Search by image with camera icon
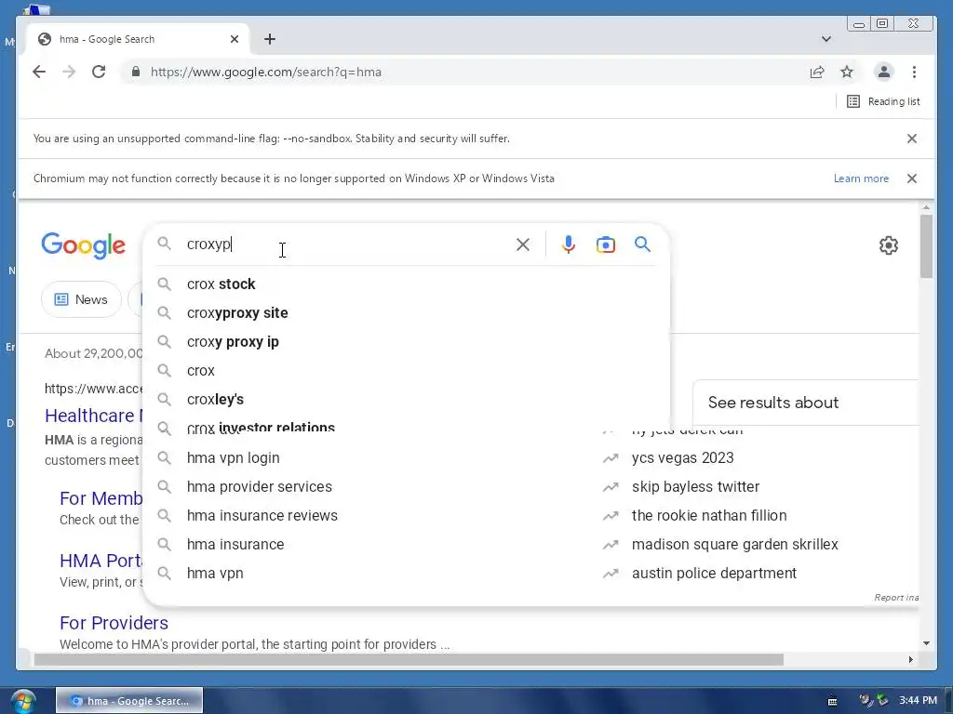 tap(605, 245)
